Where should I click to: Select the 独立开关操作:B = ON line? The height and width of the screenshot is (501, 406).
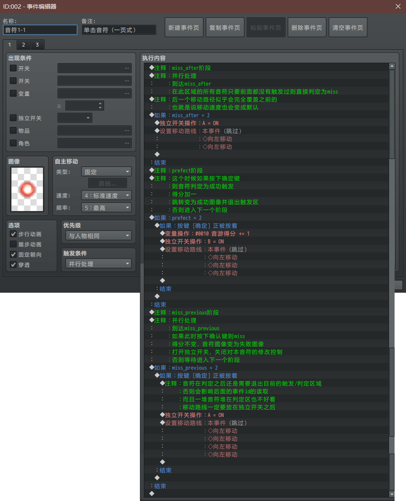[266, 241]
